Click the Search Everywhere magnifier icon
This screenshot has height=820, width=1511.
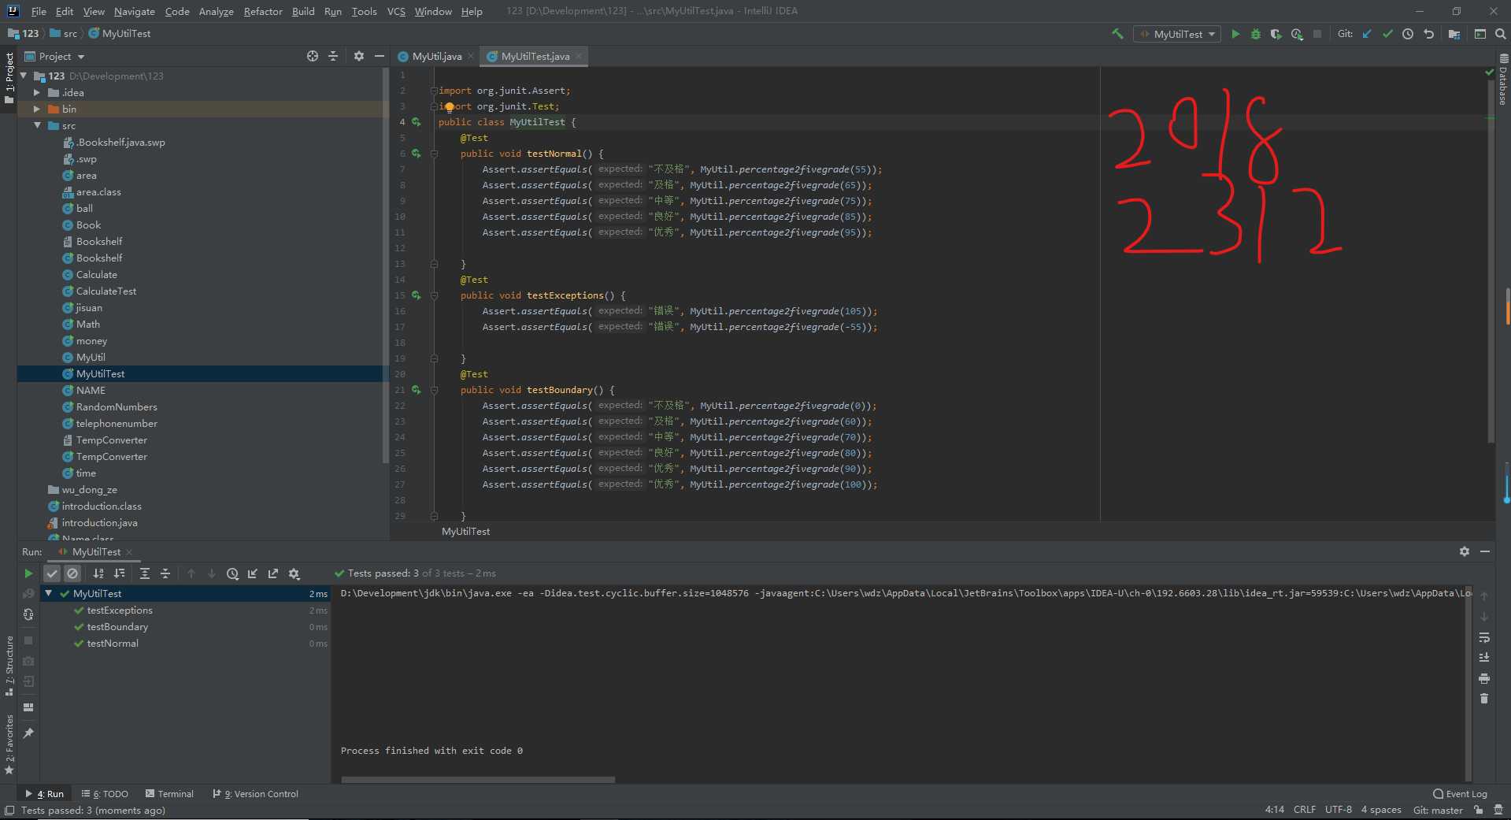1501,34
